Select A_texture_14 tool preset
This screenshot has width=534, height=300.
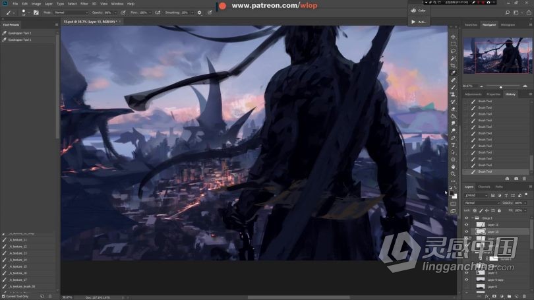coord(28,260)
